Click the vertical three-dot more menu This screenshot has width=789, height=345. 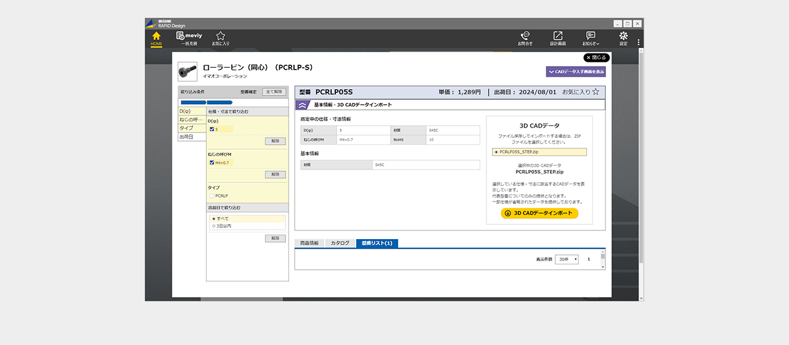tap(639, 43)
